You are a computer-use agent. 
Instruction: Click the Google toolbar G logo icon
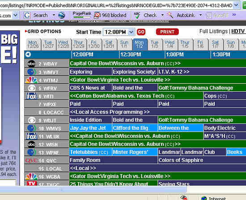click(27, 15)
